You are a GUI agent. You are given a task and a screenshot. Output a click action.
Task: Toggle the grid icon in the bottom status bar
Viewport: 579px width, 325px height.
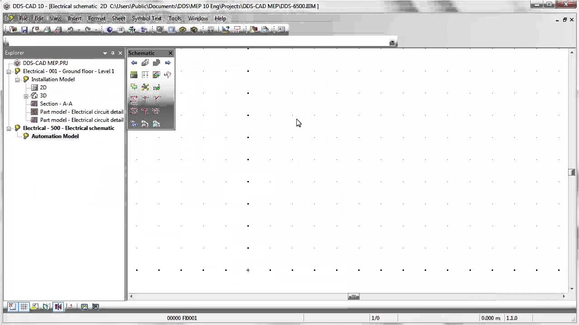tap(24, 307)
